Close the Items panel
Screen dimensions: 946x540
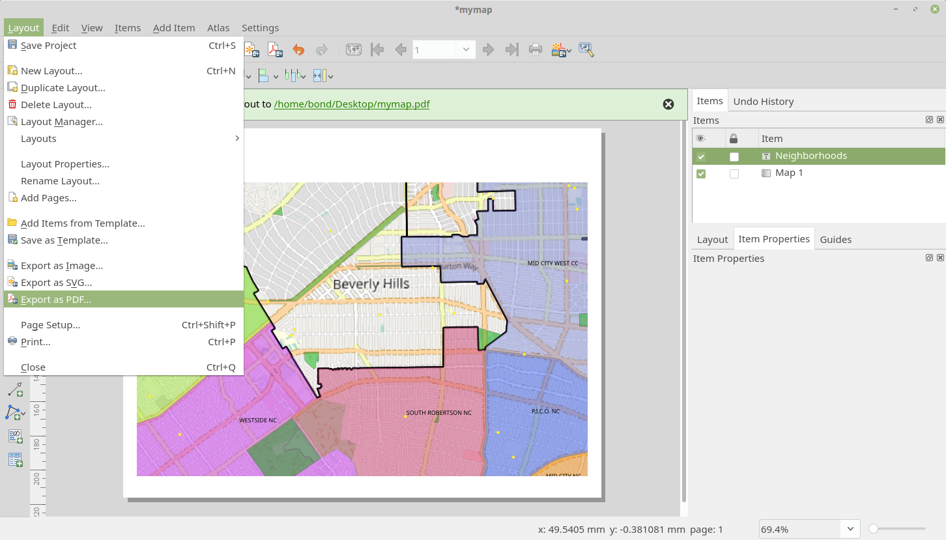[x=940, y=120]
